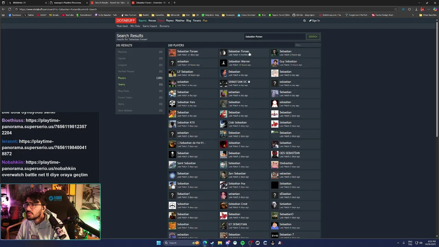Open Sebastian Fox player profile
439x247 pixels.
click(x=237, y=184)
